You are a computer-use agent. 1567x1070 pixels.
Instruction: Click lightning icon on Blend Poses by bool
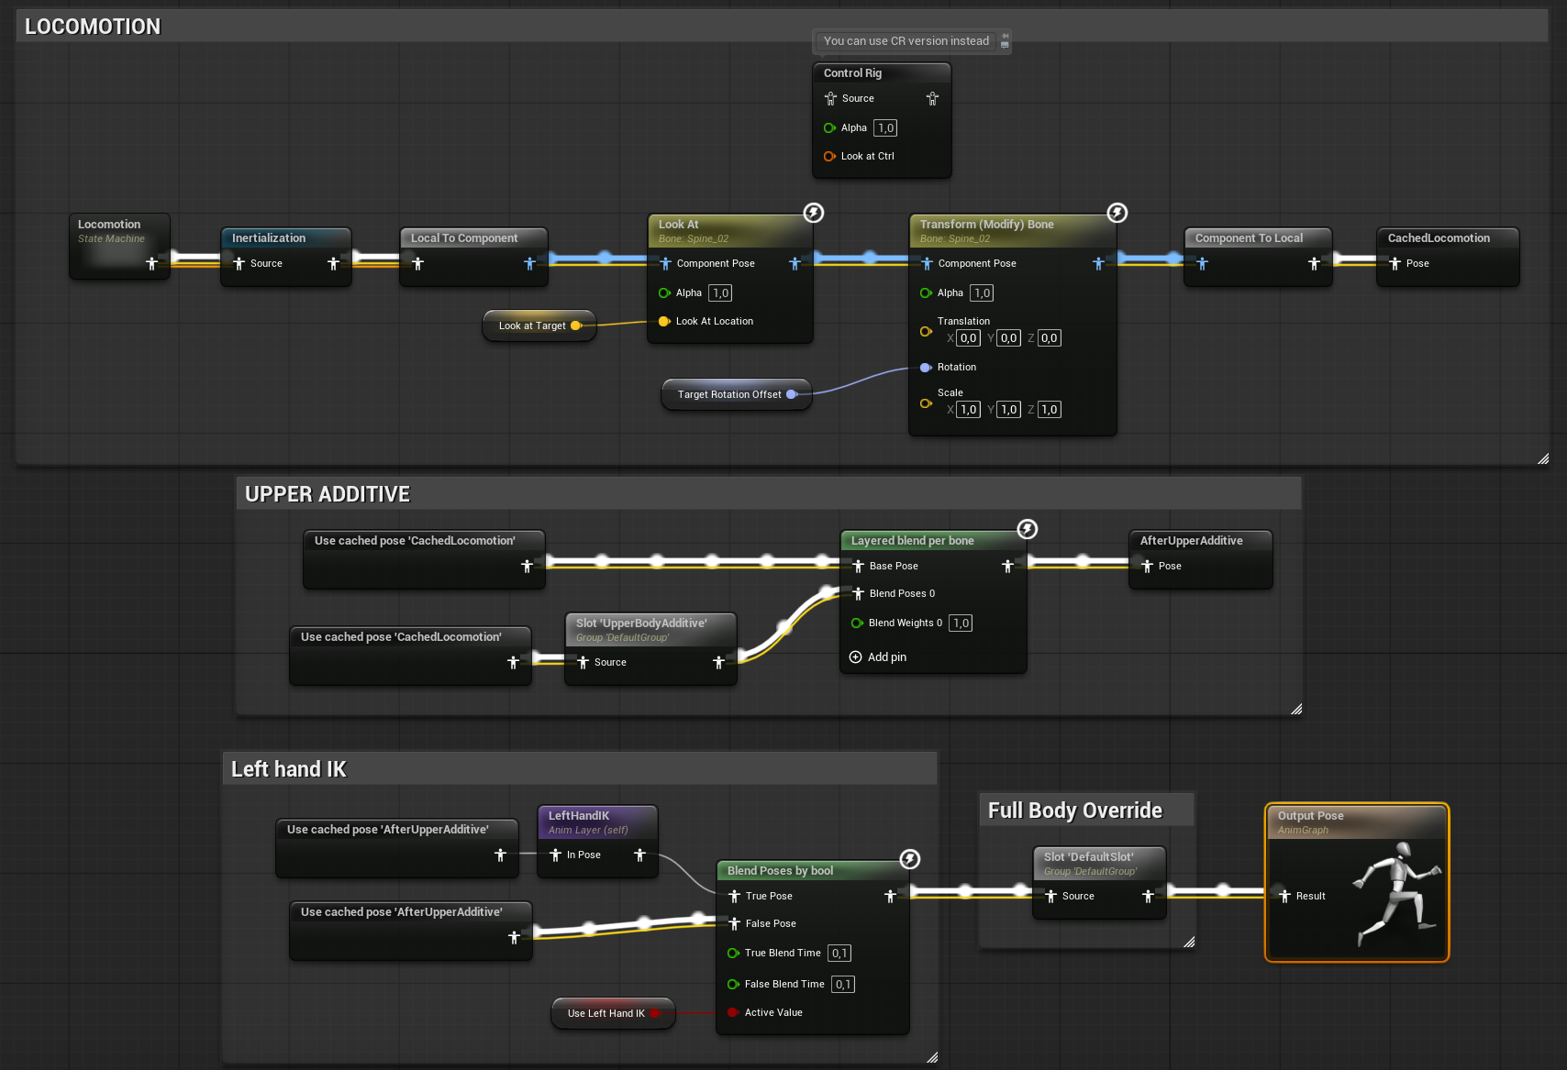point(909,859)
